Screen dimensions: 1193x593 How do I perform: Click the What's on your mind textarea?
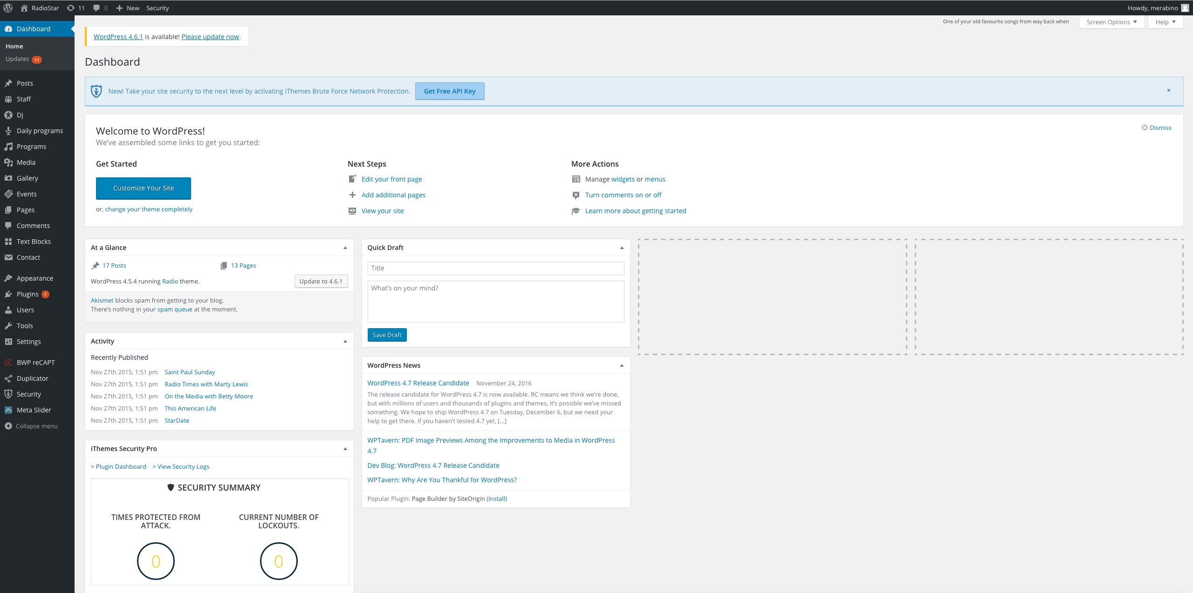496,301
